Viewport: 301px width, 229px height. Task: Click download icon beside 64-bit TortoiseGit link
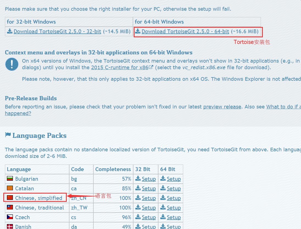138,31
